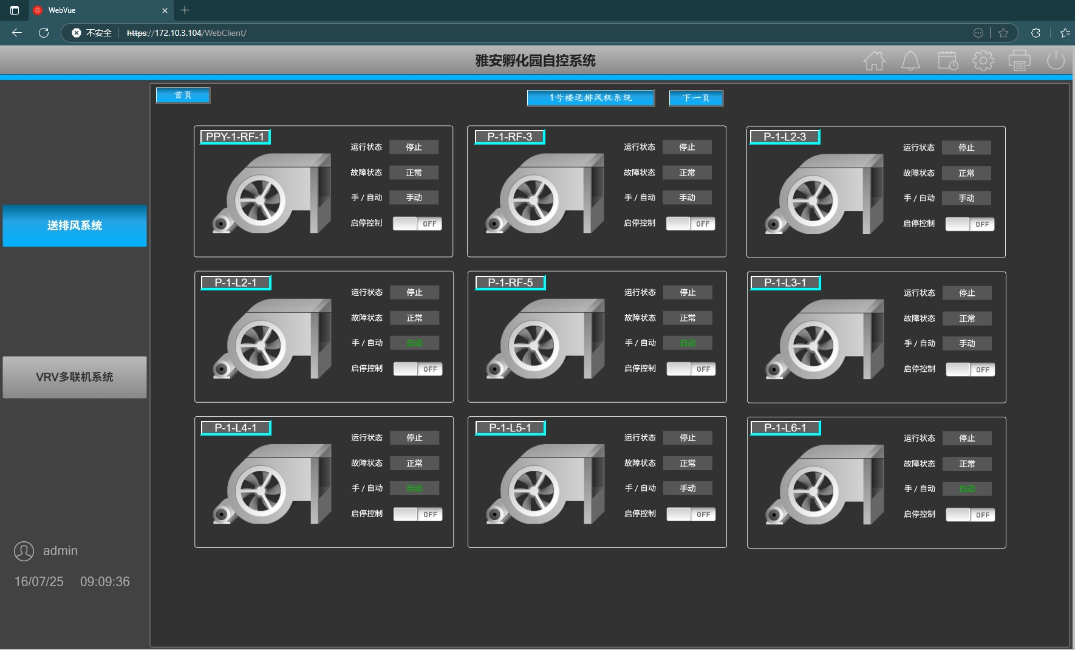Screen dimensions: 1075x650
Task: Toggle P-1-RF-5 start/stop switch
Action: coord(691,369)
